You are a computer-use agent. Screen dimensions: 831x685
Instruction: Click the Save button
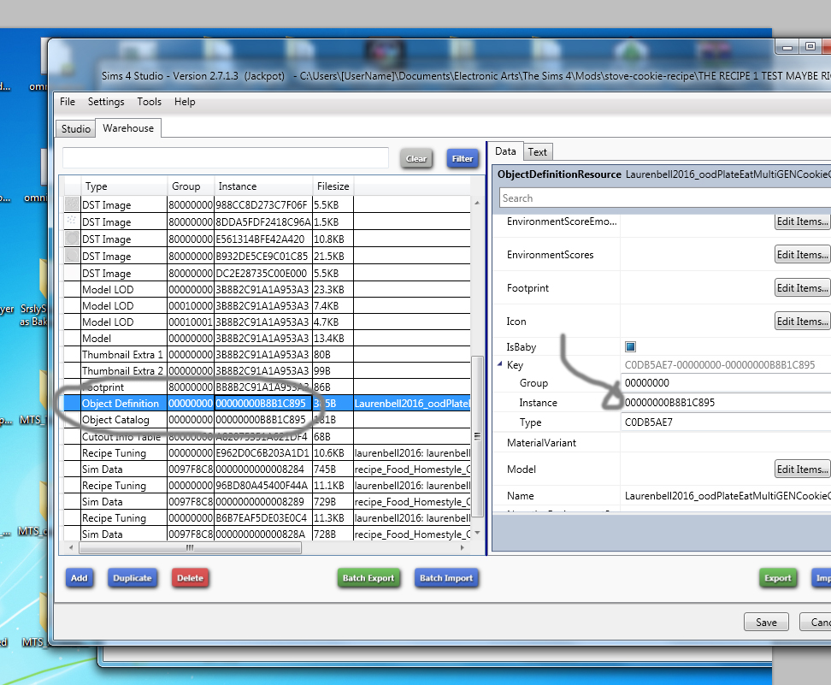click(766, 622)
